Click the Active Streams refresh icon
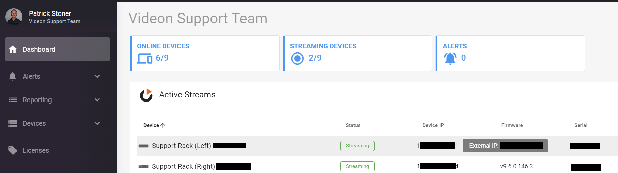618x173 pixels. point(146,95)
